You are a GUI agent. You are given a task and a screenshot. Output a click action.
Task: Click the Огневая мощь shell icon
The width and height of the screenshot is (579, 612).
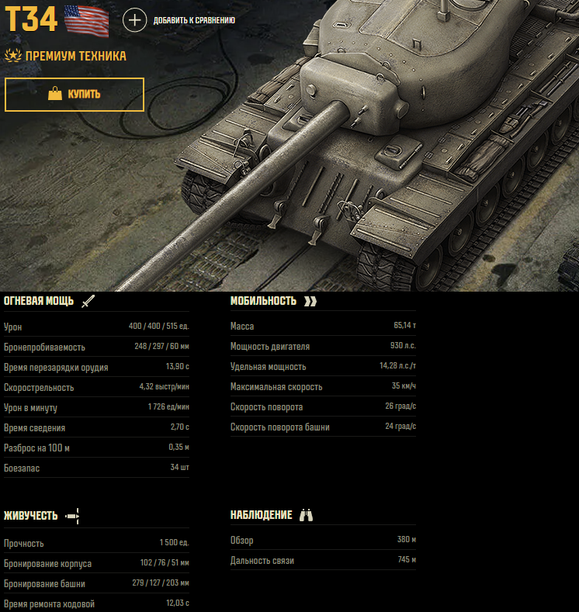pyautogui.click(x=88, y=301)
